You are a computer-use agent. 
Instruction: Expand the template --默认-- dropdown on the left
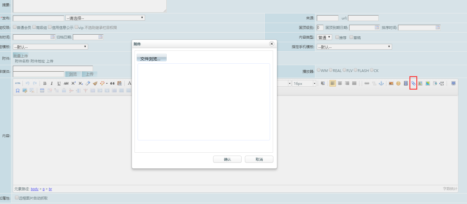coord(50,47)
